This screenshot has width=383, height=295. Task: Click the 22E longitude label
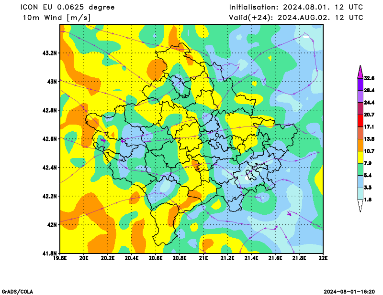pyautogui.click(x=323, y=258)
